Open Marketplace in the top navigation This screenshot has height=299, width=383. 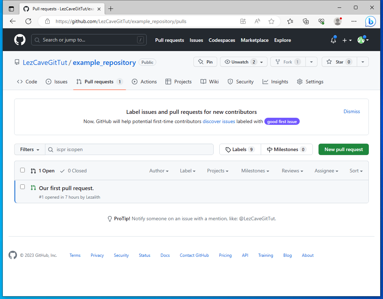click(254, 40)
